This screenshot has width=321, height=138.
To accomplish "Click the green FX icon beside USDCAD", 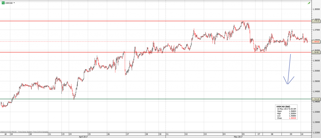I will pyautogui.click(x=3, y=3).
